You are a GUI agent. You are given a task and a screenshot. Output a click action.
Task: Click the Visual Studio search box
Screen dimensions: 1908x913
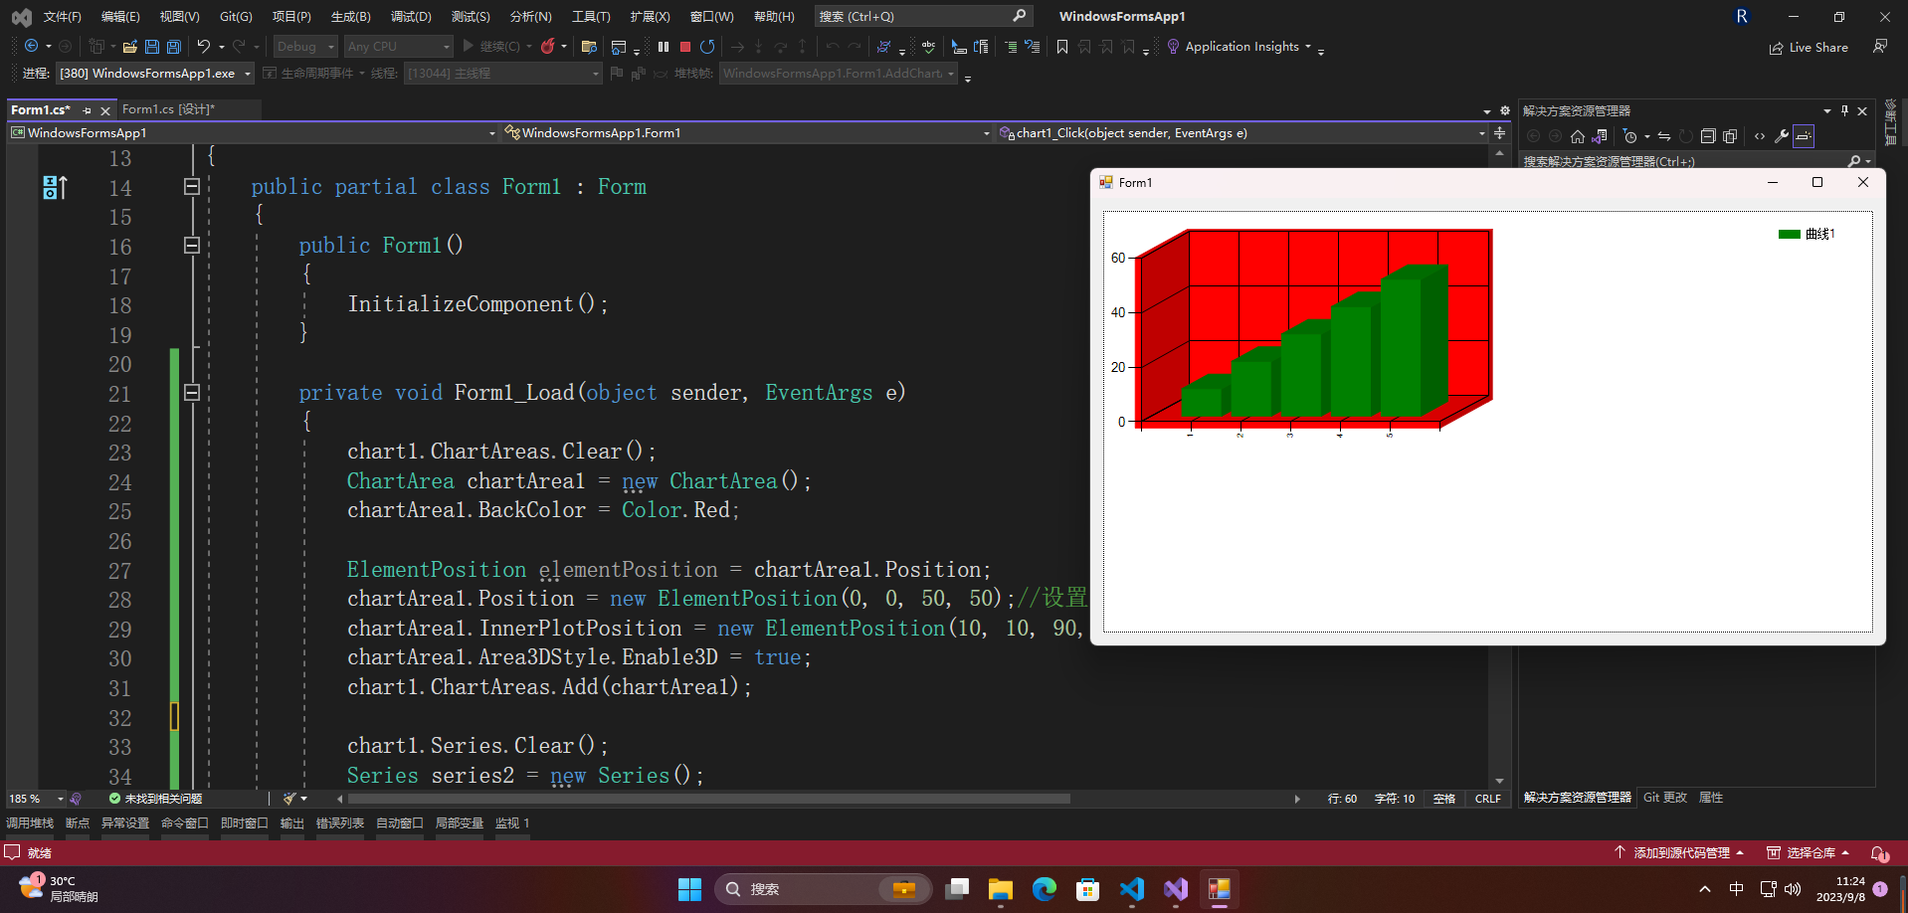[x=923, y=17]
